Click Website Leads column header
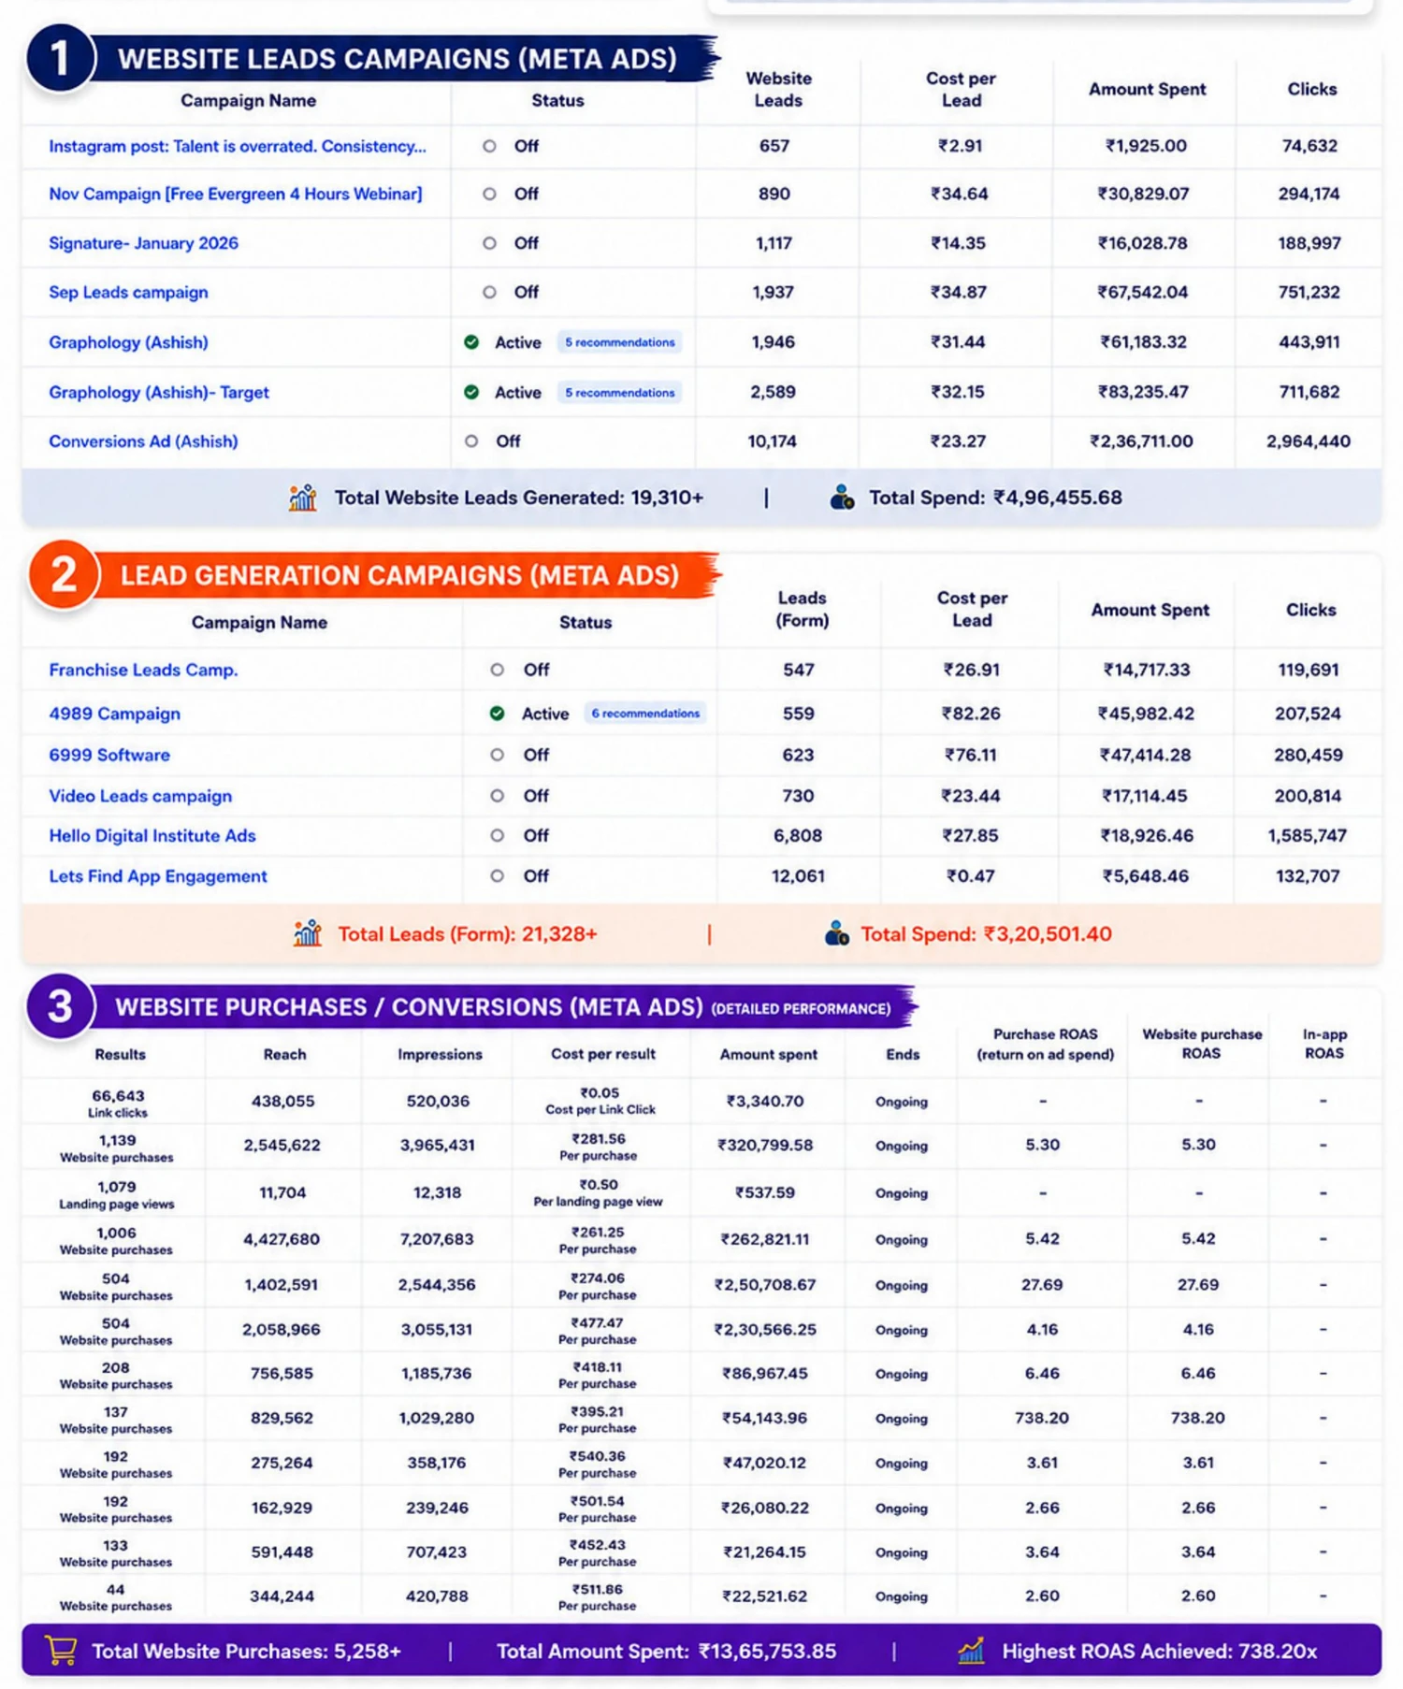 tap(778, 90)
